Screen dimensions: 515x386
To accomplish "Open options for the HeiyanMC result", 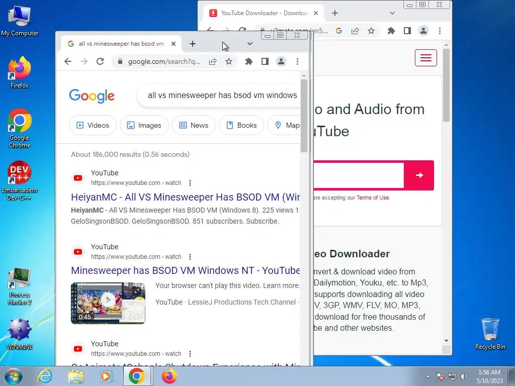I will 190,183.
